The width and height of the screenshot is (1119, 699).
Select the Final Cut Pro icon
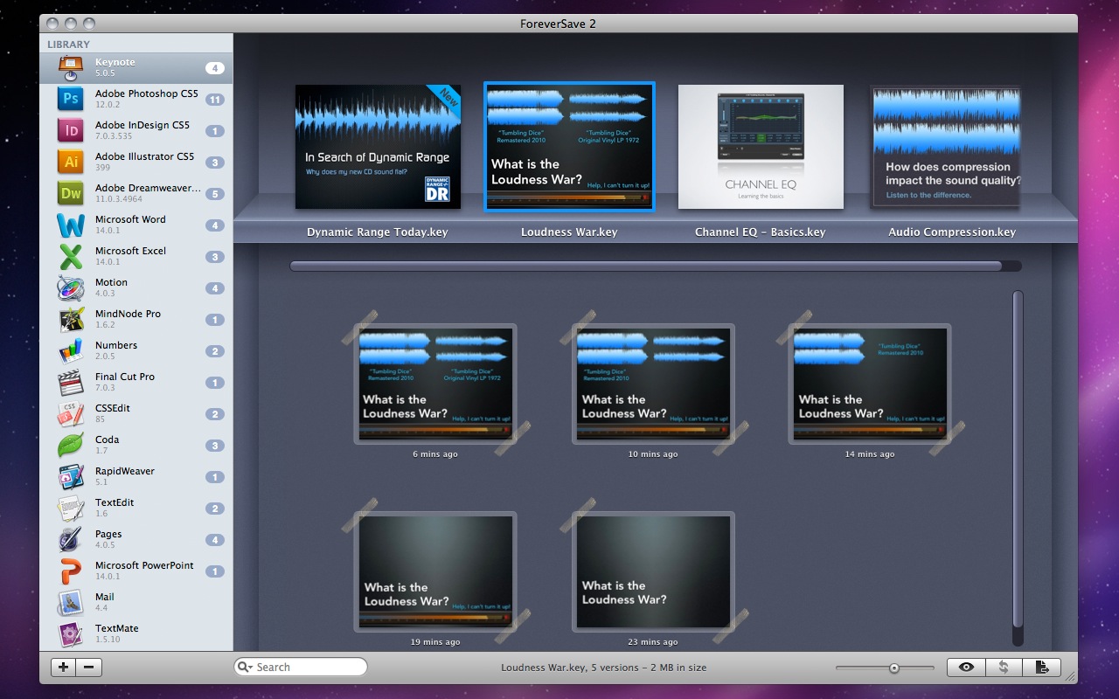click(x=71, y=382)
